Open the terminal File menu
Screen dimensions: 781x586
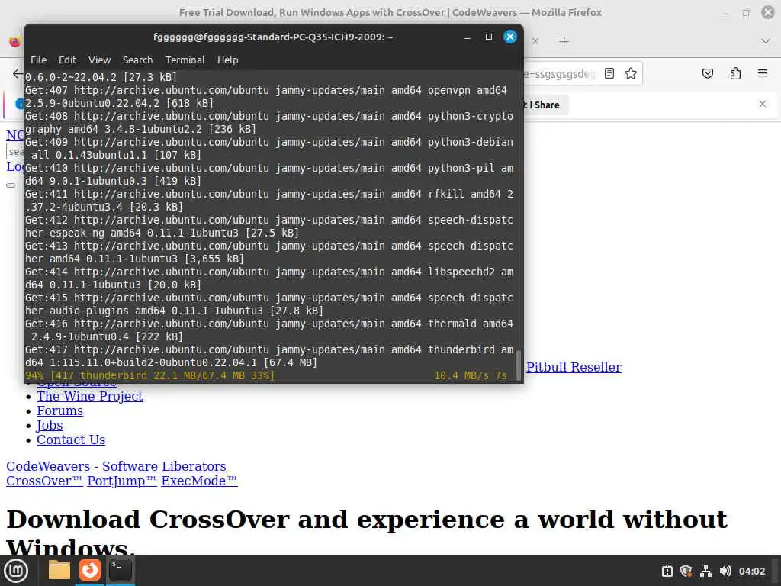pyautogui.click(x=38, y=60)
